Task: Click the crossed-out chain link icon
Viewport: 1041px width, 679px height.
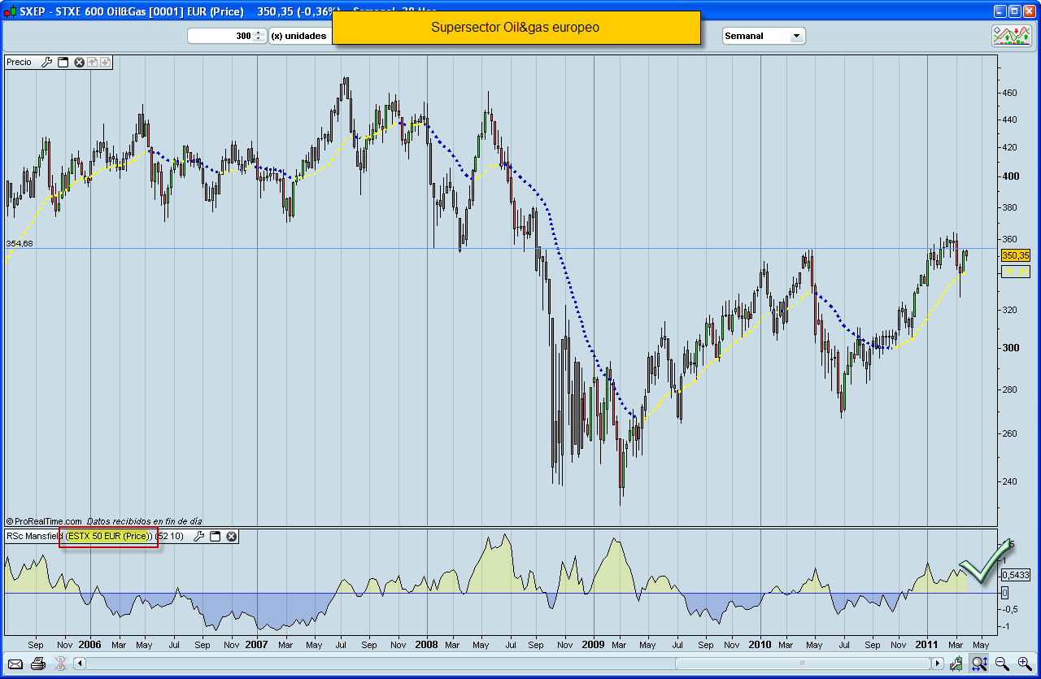Action: [59, 664]
